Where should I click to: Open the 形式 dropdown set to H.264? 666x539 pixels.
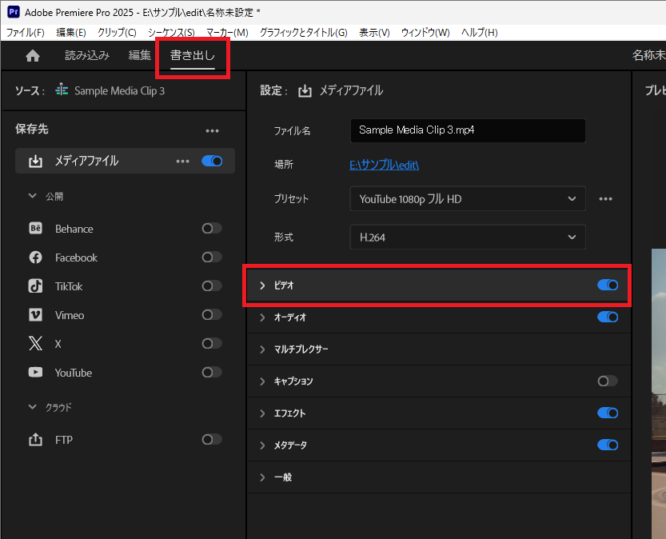(467, 238)
